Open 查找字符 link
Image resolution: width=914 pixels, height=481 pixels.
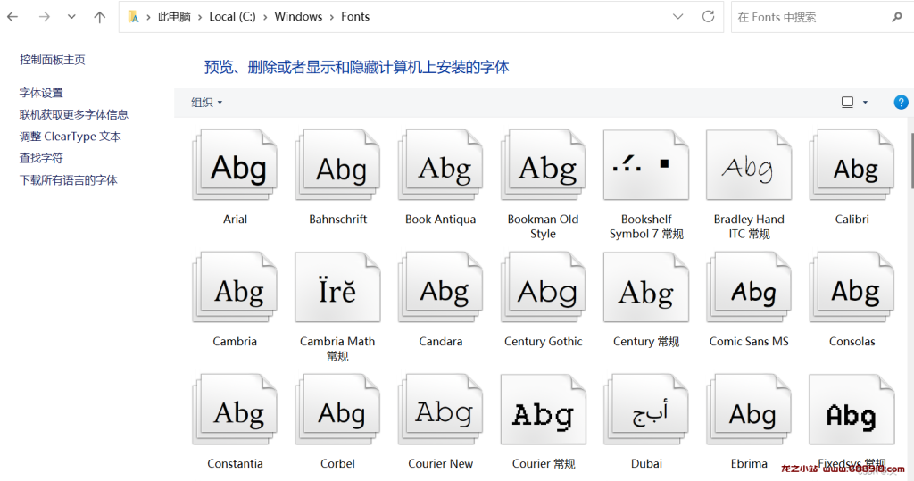41,158
